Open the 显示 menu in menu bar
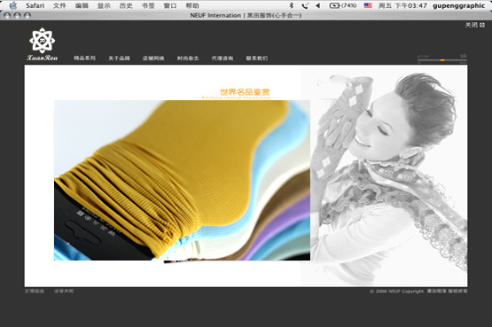The image size is (492, 327). [x=104, y=5]
